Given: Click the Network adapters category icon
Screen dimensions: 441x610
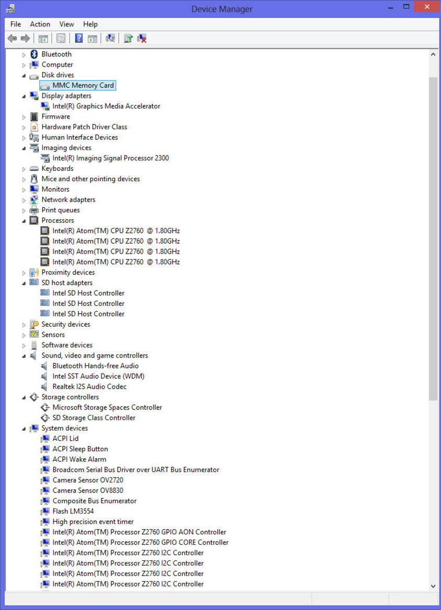Looking at the screenshot, I should pyautogui.click(x=34, y=199).
